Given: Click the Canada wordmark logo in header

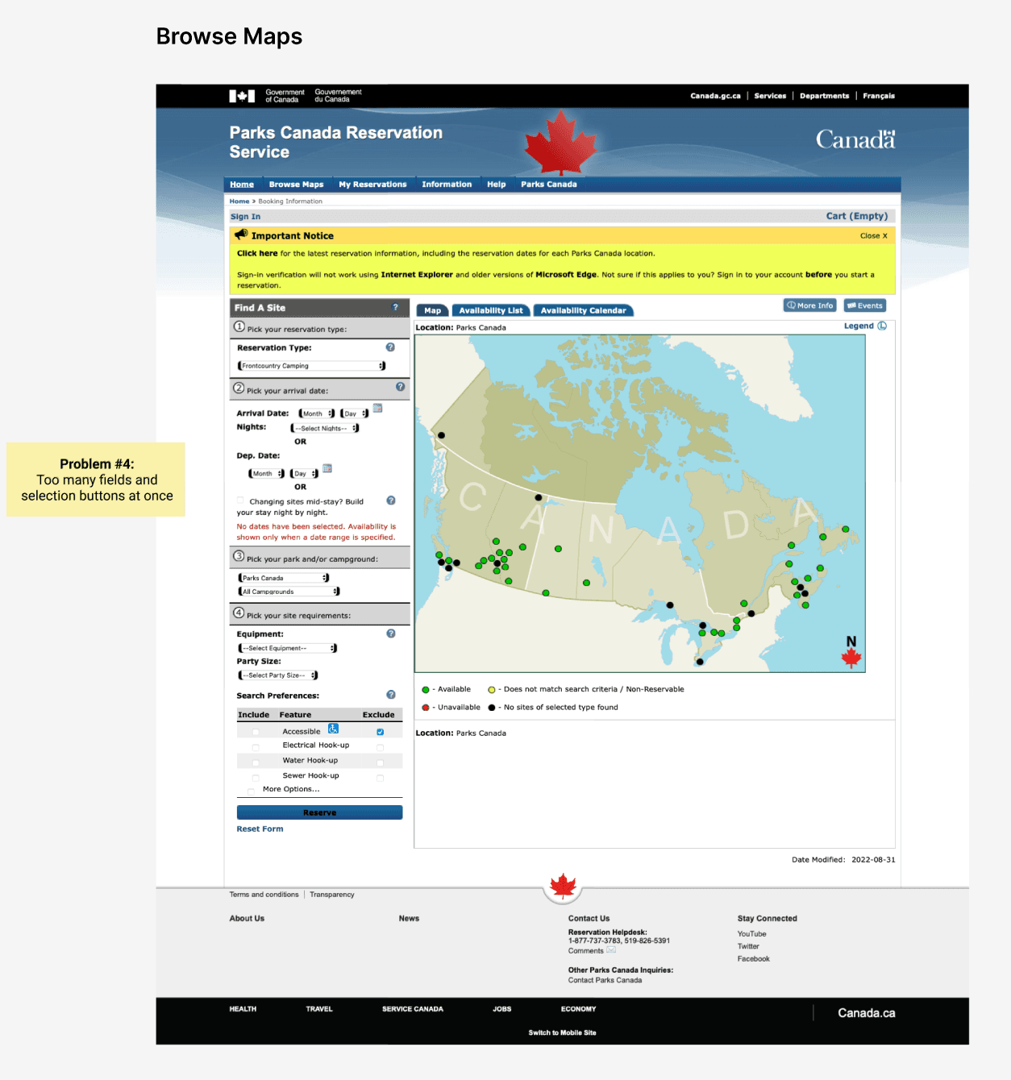Looking at the screenshot, I should click(855, 139).
